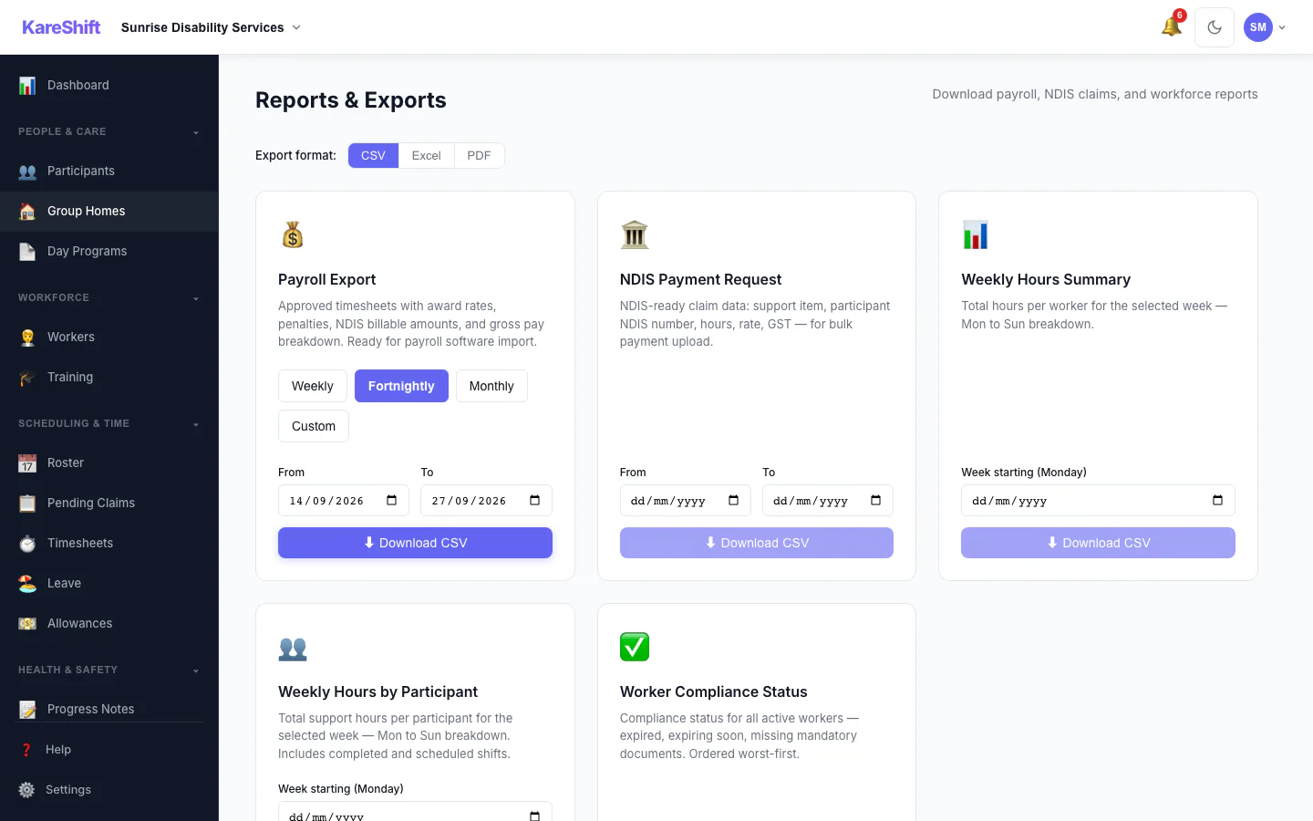This screenshot has width=1313, height=821.
Task: Open calendar picker for Payroll From date
Action: click(392, 500)
